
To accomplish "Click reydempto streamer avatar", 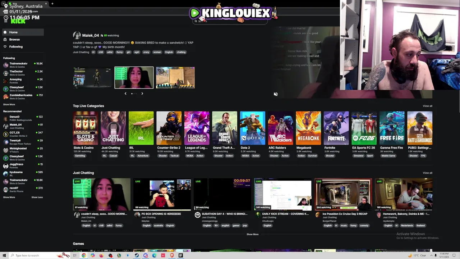I will 378,215.
